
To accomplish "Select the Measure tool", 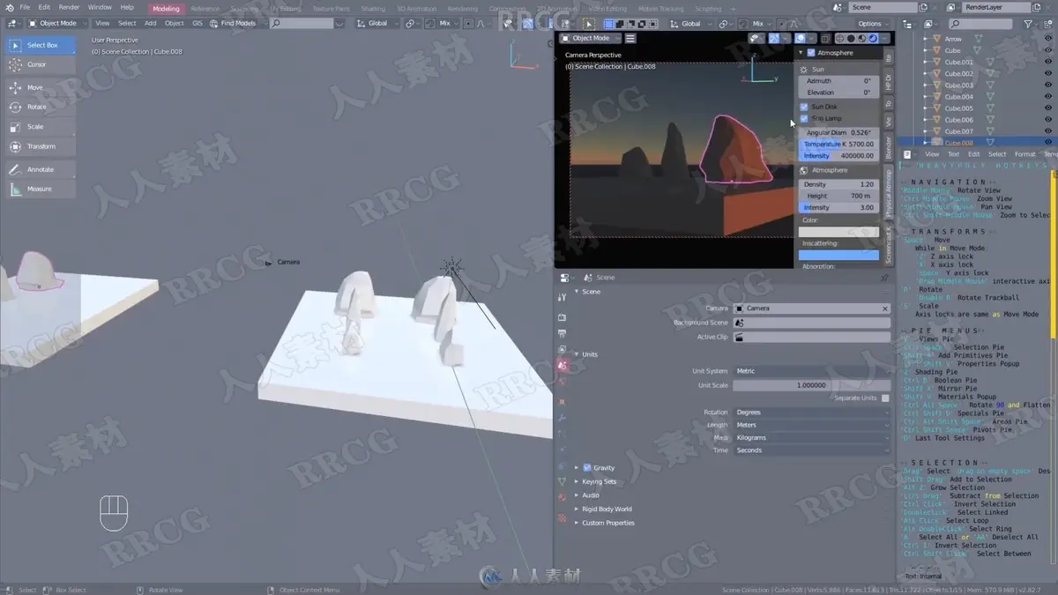I will pyautogui.click(x=41, y=189).
